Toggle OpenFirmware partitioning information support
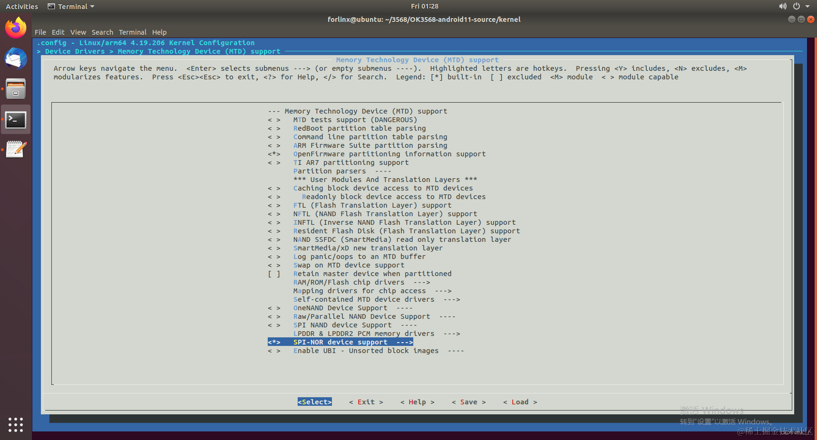The width and height of the screenshot is (817, 440). [377, 154]
